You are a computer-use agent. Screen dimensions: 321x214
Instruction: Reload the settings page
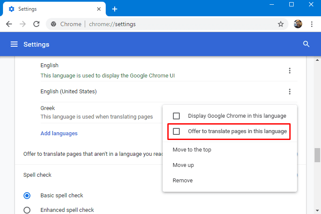[x=36, y=24]
